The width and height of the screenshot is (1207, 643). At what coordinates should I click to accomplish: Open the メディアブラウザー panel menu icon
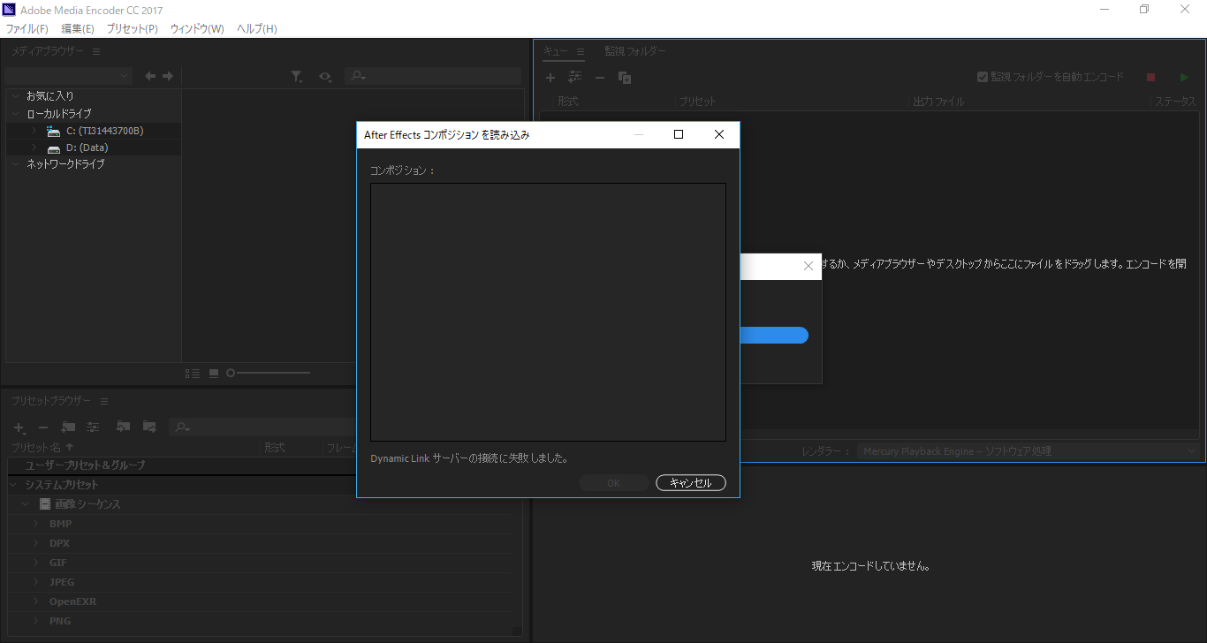click(x=96, y=52)
